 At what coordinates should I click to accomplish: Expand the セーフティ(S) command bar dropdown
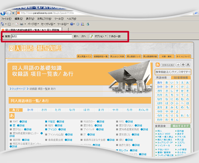pos(48,24)
